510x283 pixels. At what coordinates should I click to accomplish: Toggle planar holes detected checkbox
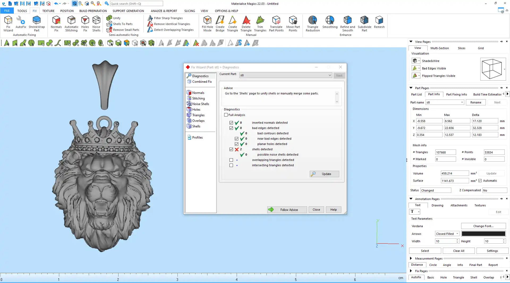(236, 144)
